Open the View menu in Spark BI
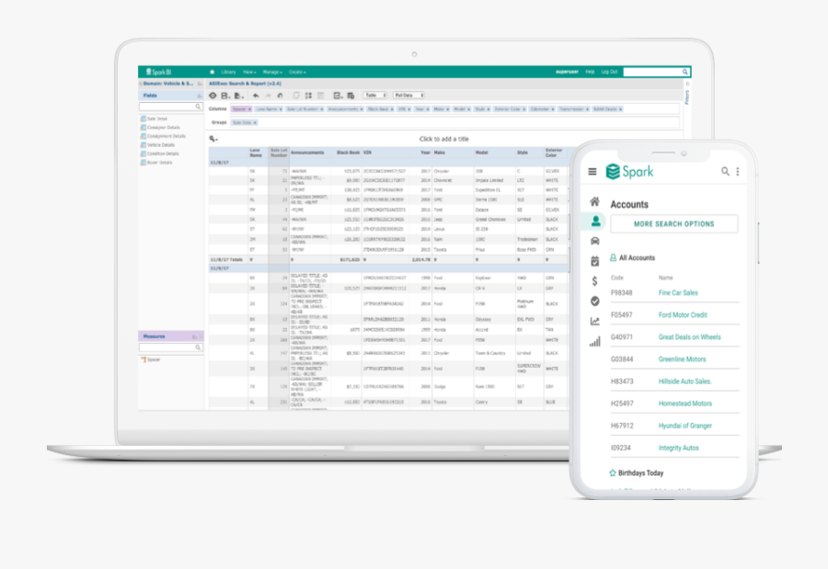The height and width of the screenshot is (569, 828). (x=249, y=72)
